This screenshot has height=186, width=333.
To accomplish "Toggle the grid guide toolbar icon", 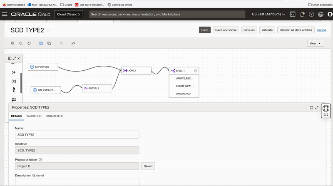I will click(41, 43).
